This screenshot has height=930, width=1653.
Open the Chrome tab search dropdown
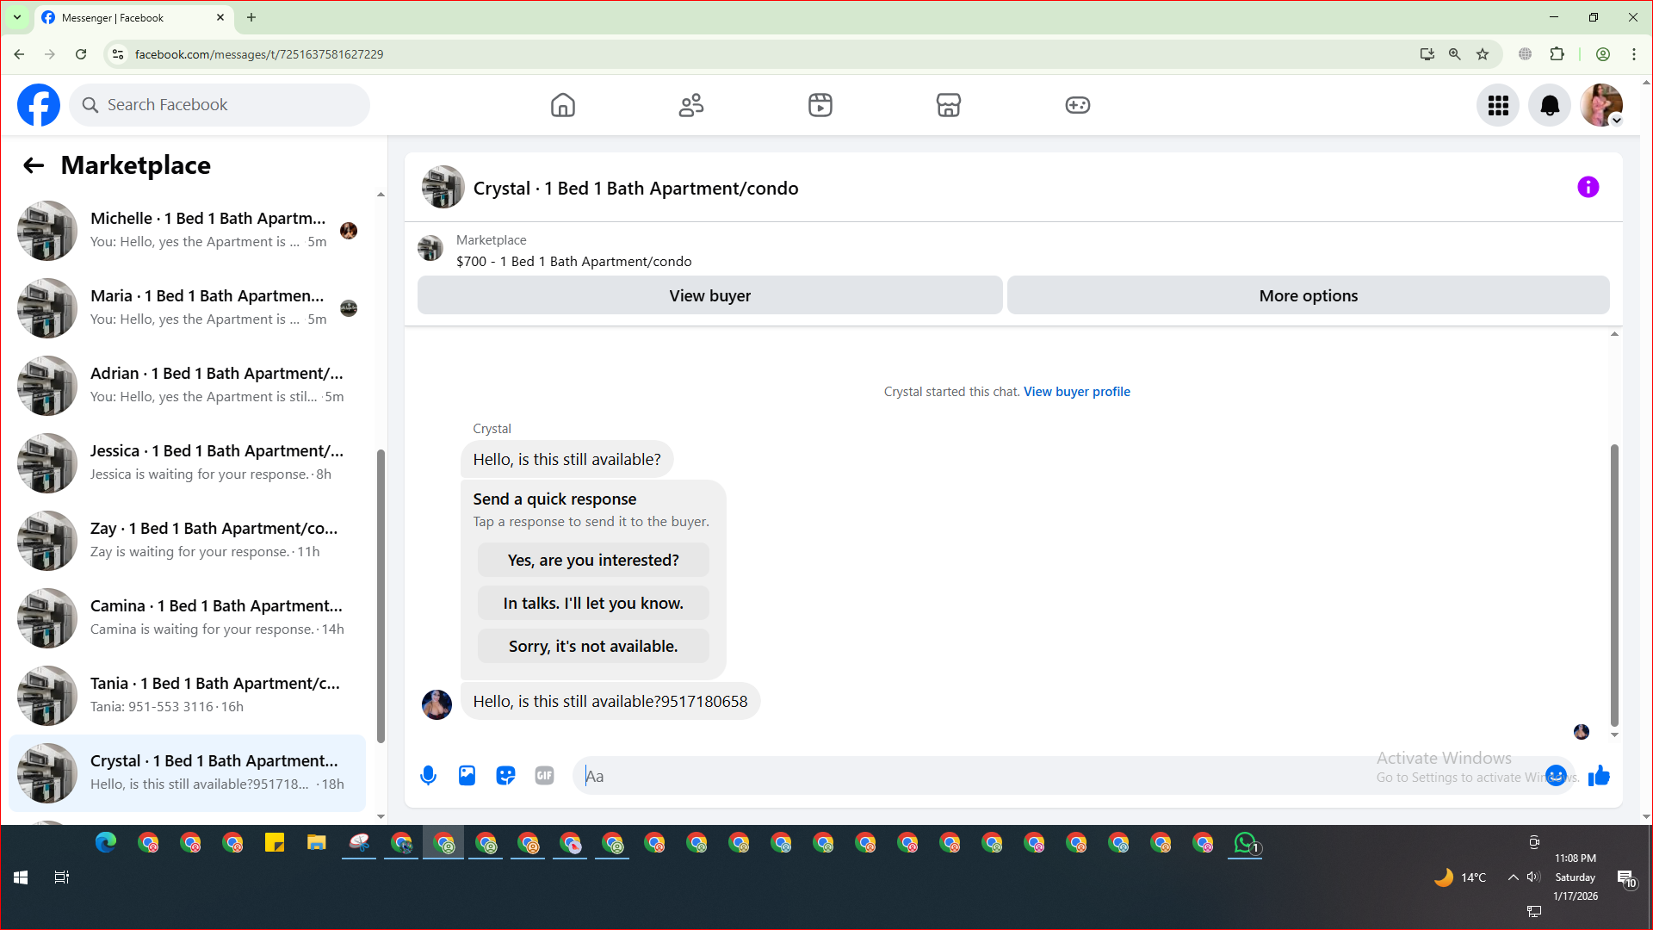coord(16,17)
